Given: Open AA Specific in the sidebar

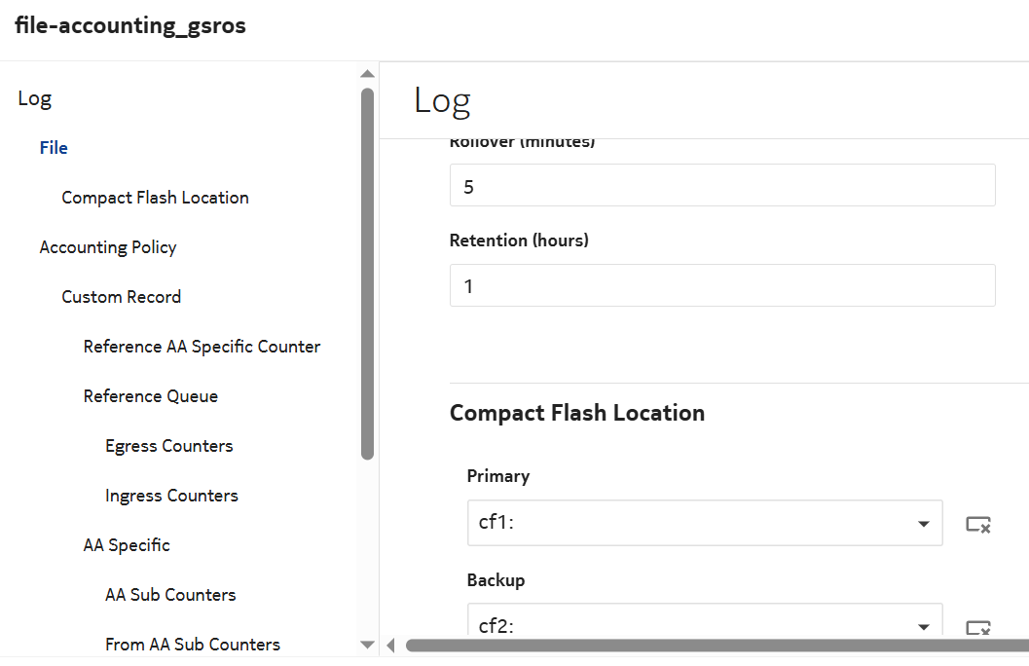Looking at the screenshot, I should [x=127, y=544].
